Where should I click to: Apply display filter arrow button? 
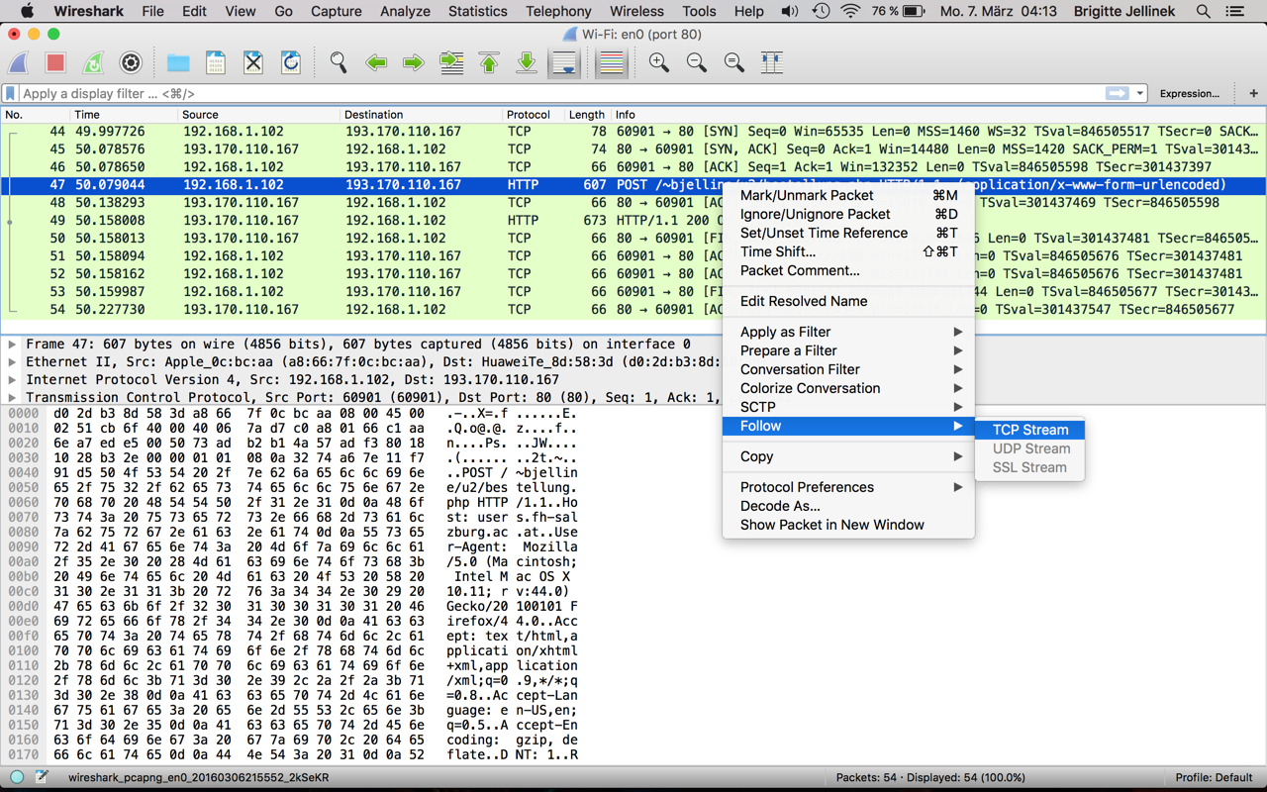(x=1117, y=93)
